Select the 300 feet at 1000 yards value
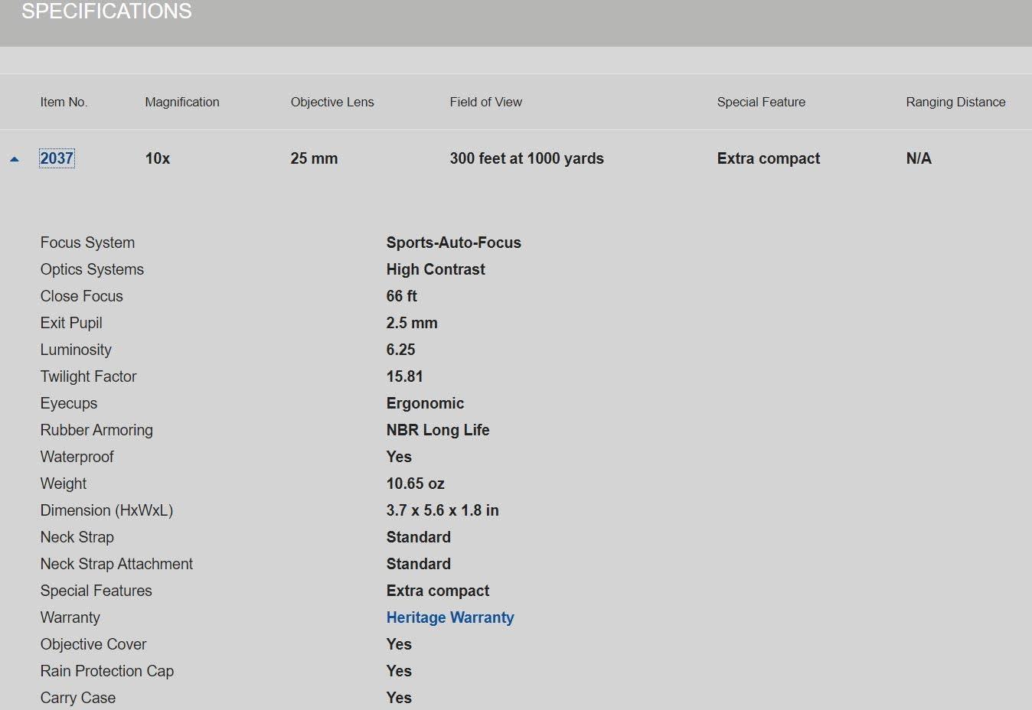The image size is (1032, 710). tap(526, 158)
